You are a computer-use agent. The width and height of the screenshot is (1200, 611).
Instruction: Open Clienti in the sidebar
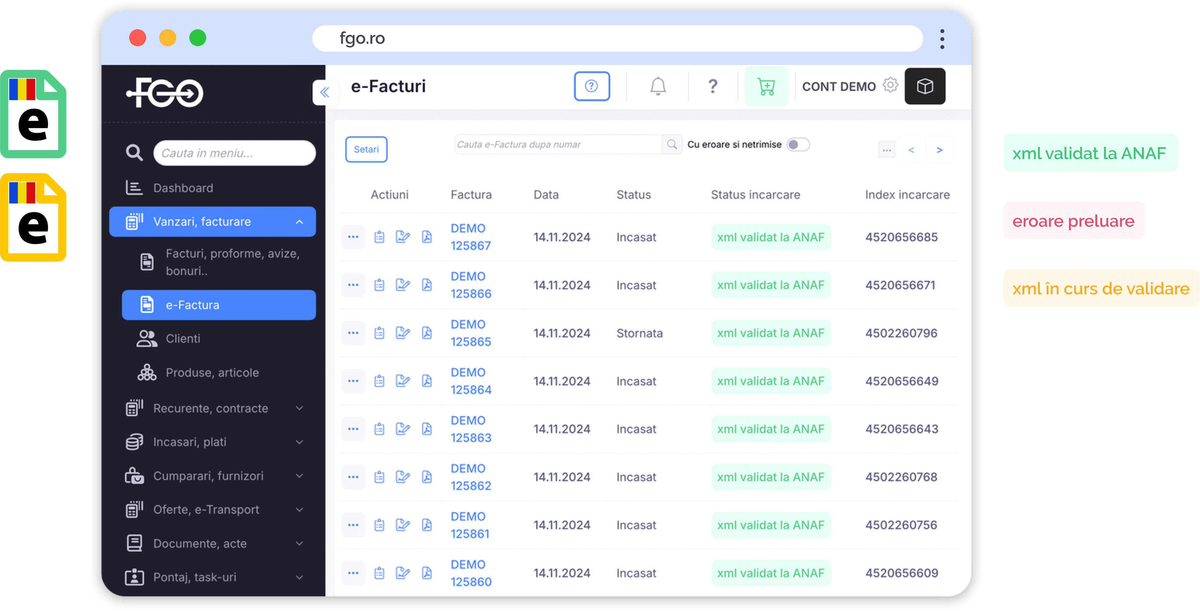click(183, 339)
